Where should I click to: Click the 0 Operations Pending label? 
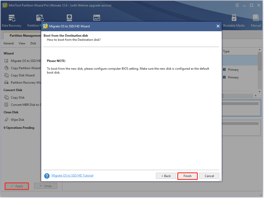[x=19, y=128]
